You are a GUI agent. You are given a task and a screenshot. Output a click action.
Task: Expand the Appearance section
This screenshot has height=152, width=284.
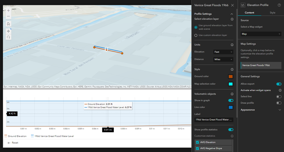(x=261, y=110)
